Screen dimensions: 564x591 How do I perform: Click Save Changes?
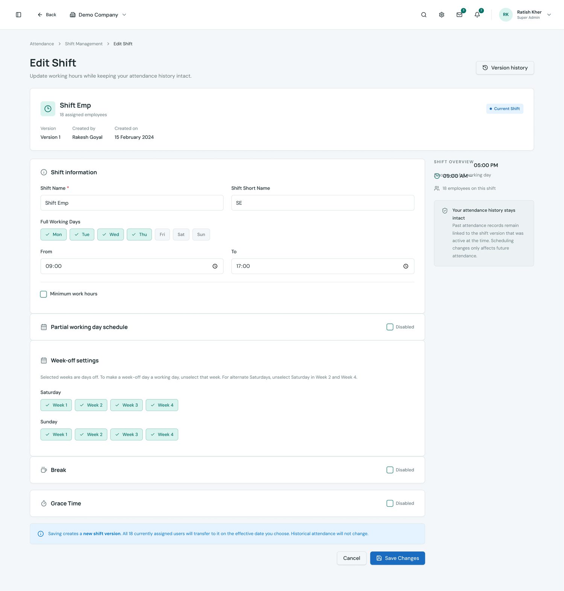(397, 558)
